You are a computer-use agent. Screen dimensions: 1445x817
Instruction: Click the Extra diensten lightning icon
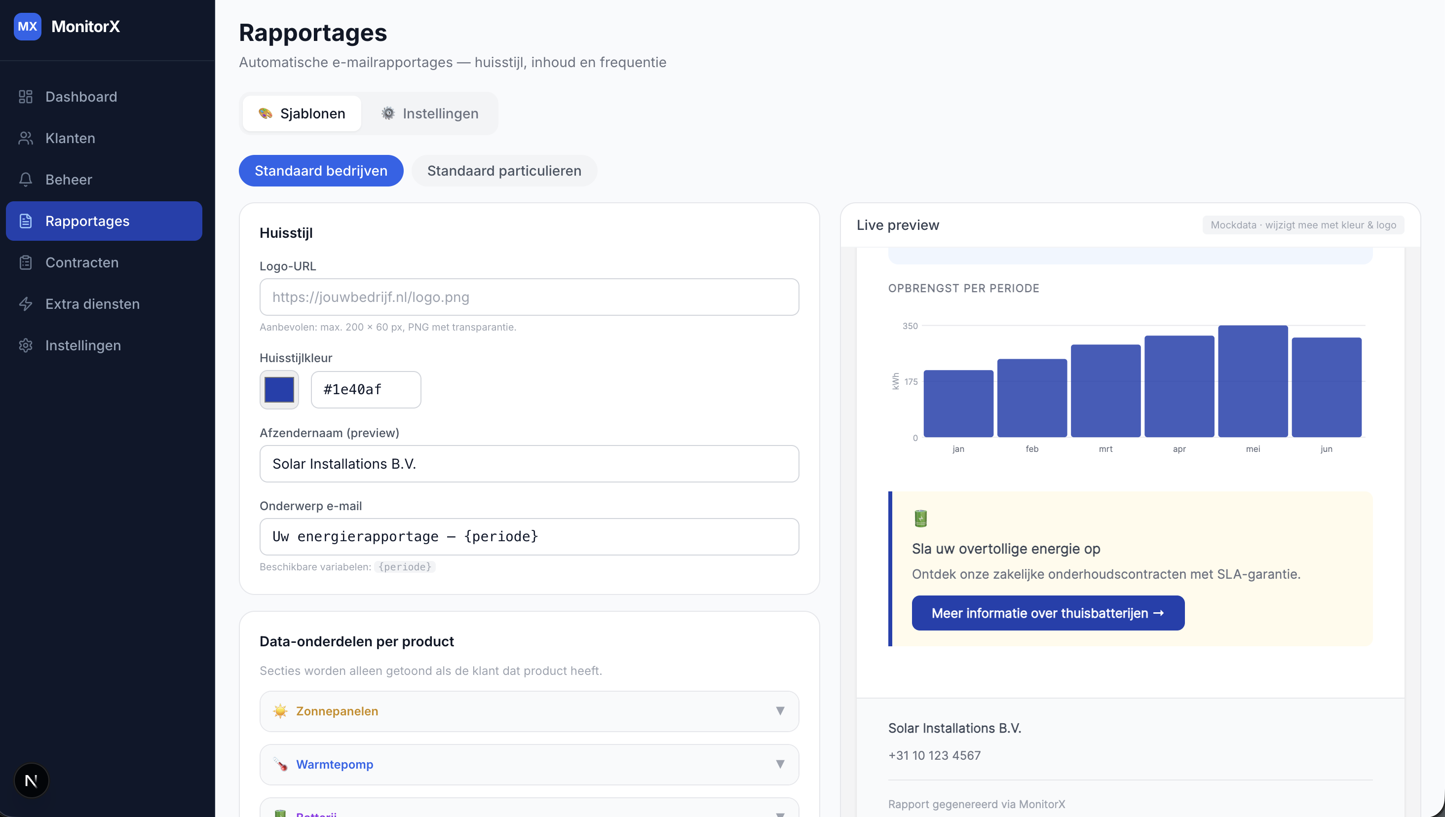pyautogui.click(x=25, y=304)
